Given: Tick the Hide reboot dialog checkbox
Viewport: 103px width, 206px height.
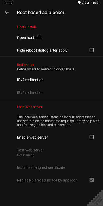Looking at the screenshot, I should click(x=92, y=50).
